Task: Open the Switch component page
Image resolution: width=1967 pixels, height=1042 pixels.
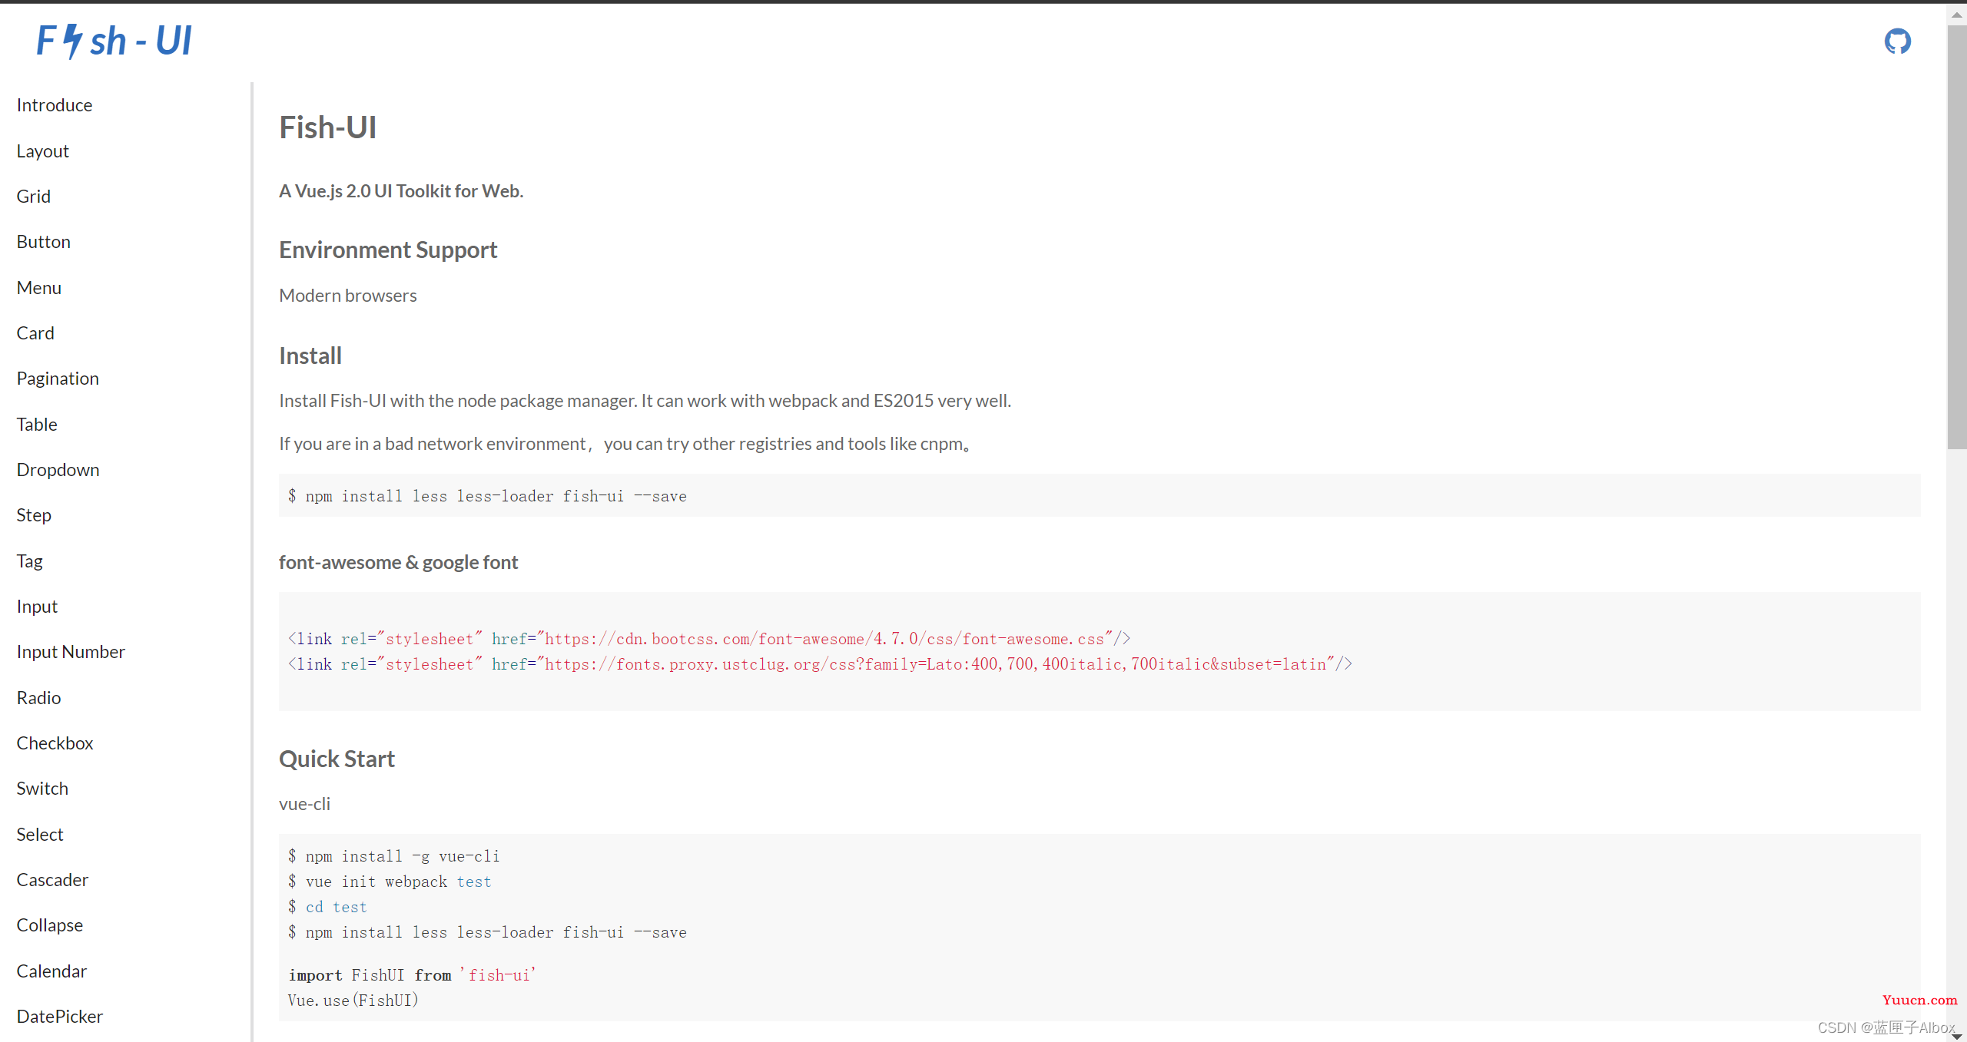Action: (42, 789)
